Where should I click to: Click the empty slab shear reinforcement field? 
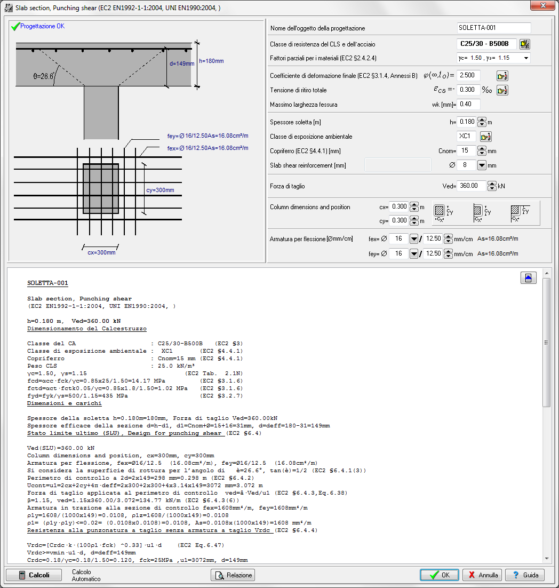[x=398, y=165]
